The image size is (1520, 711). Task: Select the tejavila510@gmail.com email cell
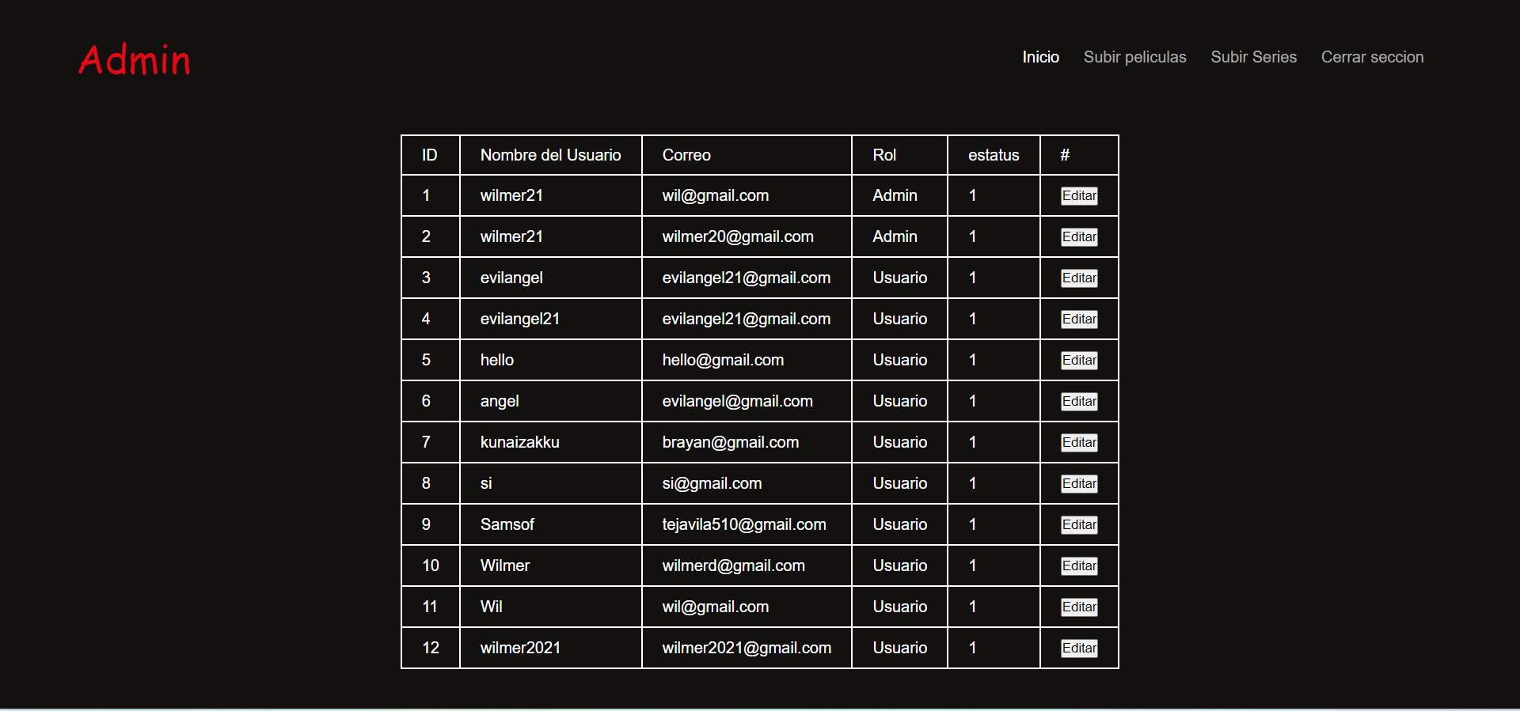click(743, 524)
